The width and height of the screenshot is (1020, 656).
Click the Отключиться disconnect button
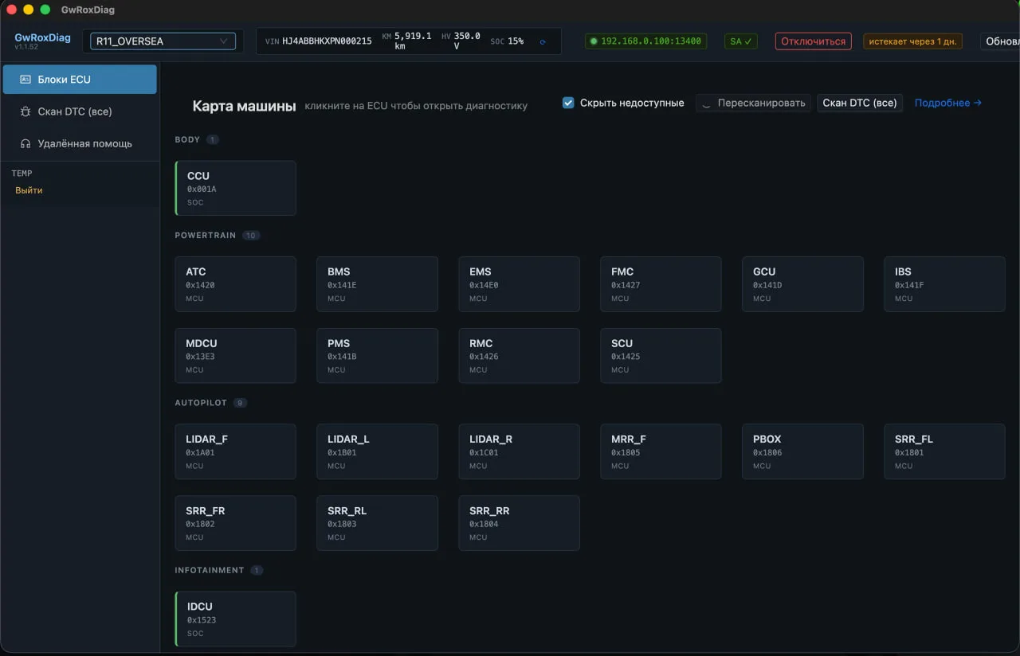pos(813,41)
